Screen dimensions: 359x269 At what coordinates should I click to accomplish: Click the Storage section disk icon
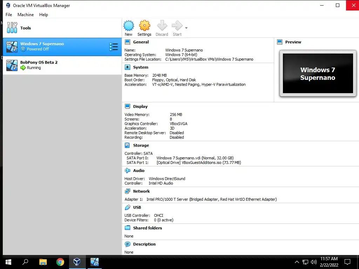coord(128,145)
